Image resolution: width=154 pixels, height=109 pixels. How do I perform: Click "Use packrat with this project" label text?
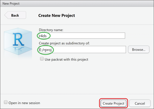pyautogui.click(x=66, y=59)
